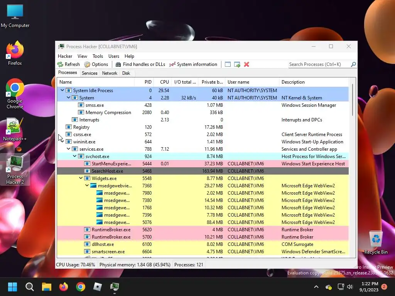Open the Help menu
Viewport: 395px width, 296px height.
(x=129, y=56)
